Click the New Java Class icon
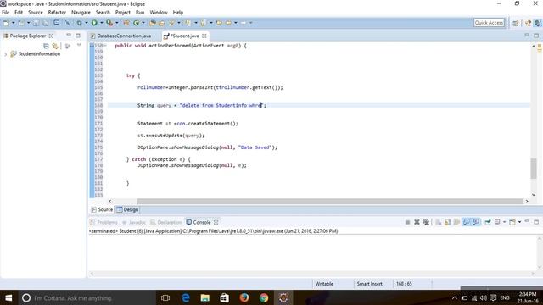543x305 pixels. click(x=136, y=23)
